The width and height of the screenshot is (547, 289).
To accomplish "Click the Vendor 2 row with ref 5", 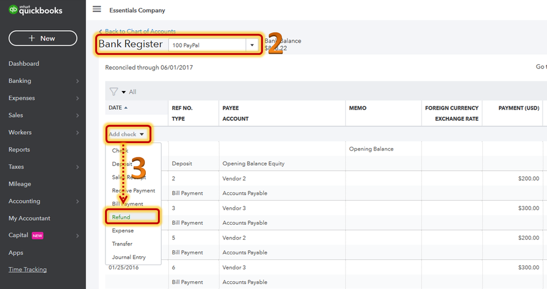I will [234, 238].
